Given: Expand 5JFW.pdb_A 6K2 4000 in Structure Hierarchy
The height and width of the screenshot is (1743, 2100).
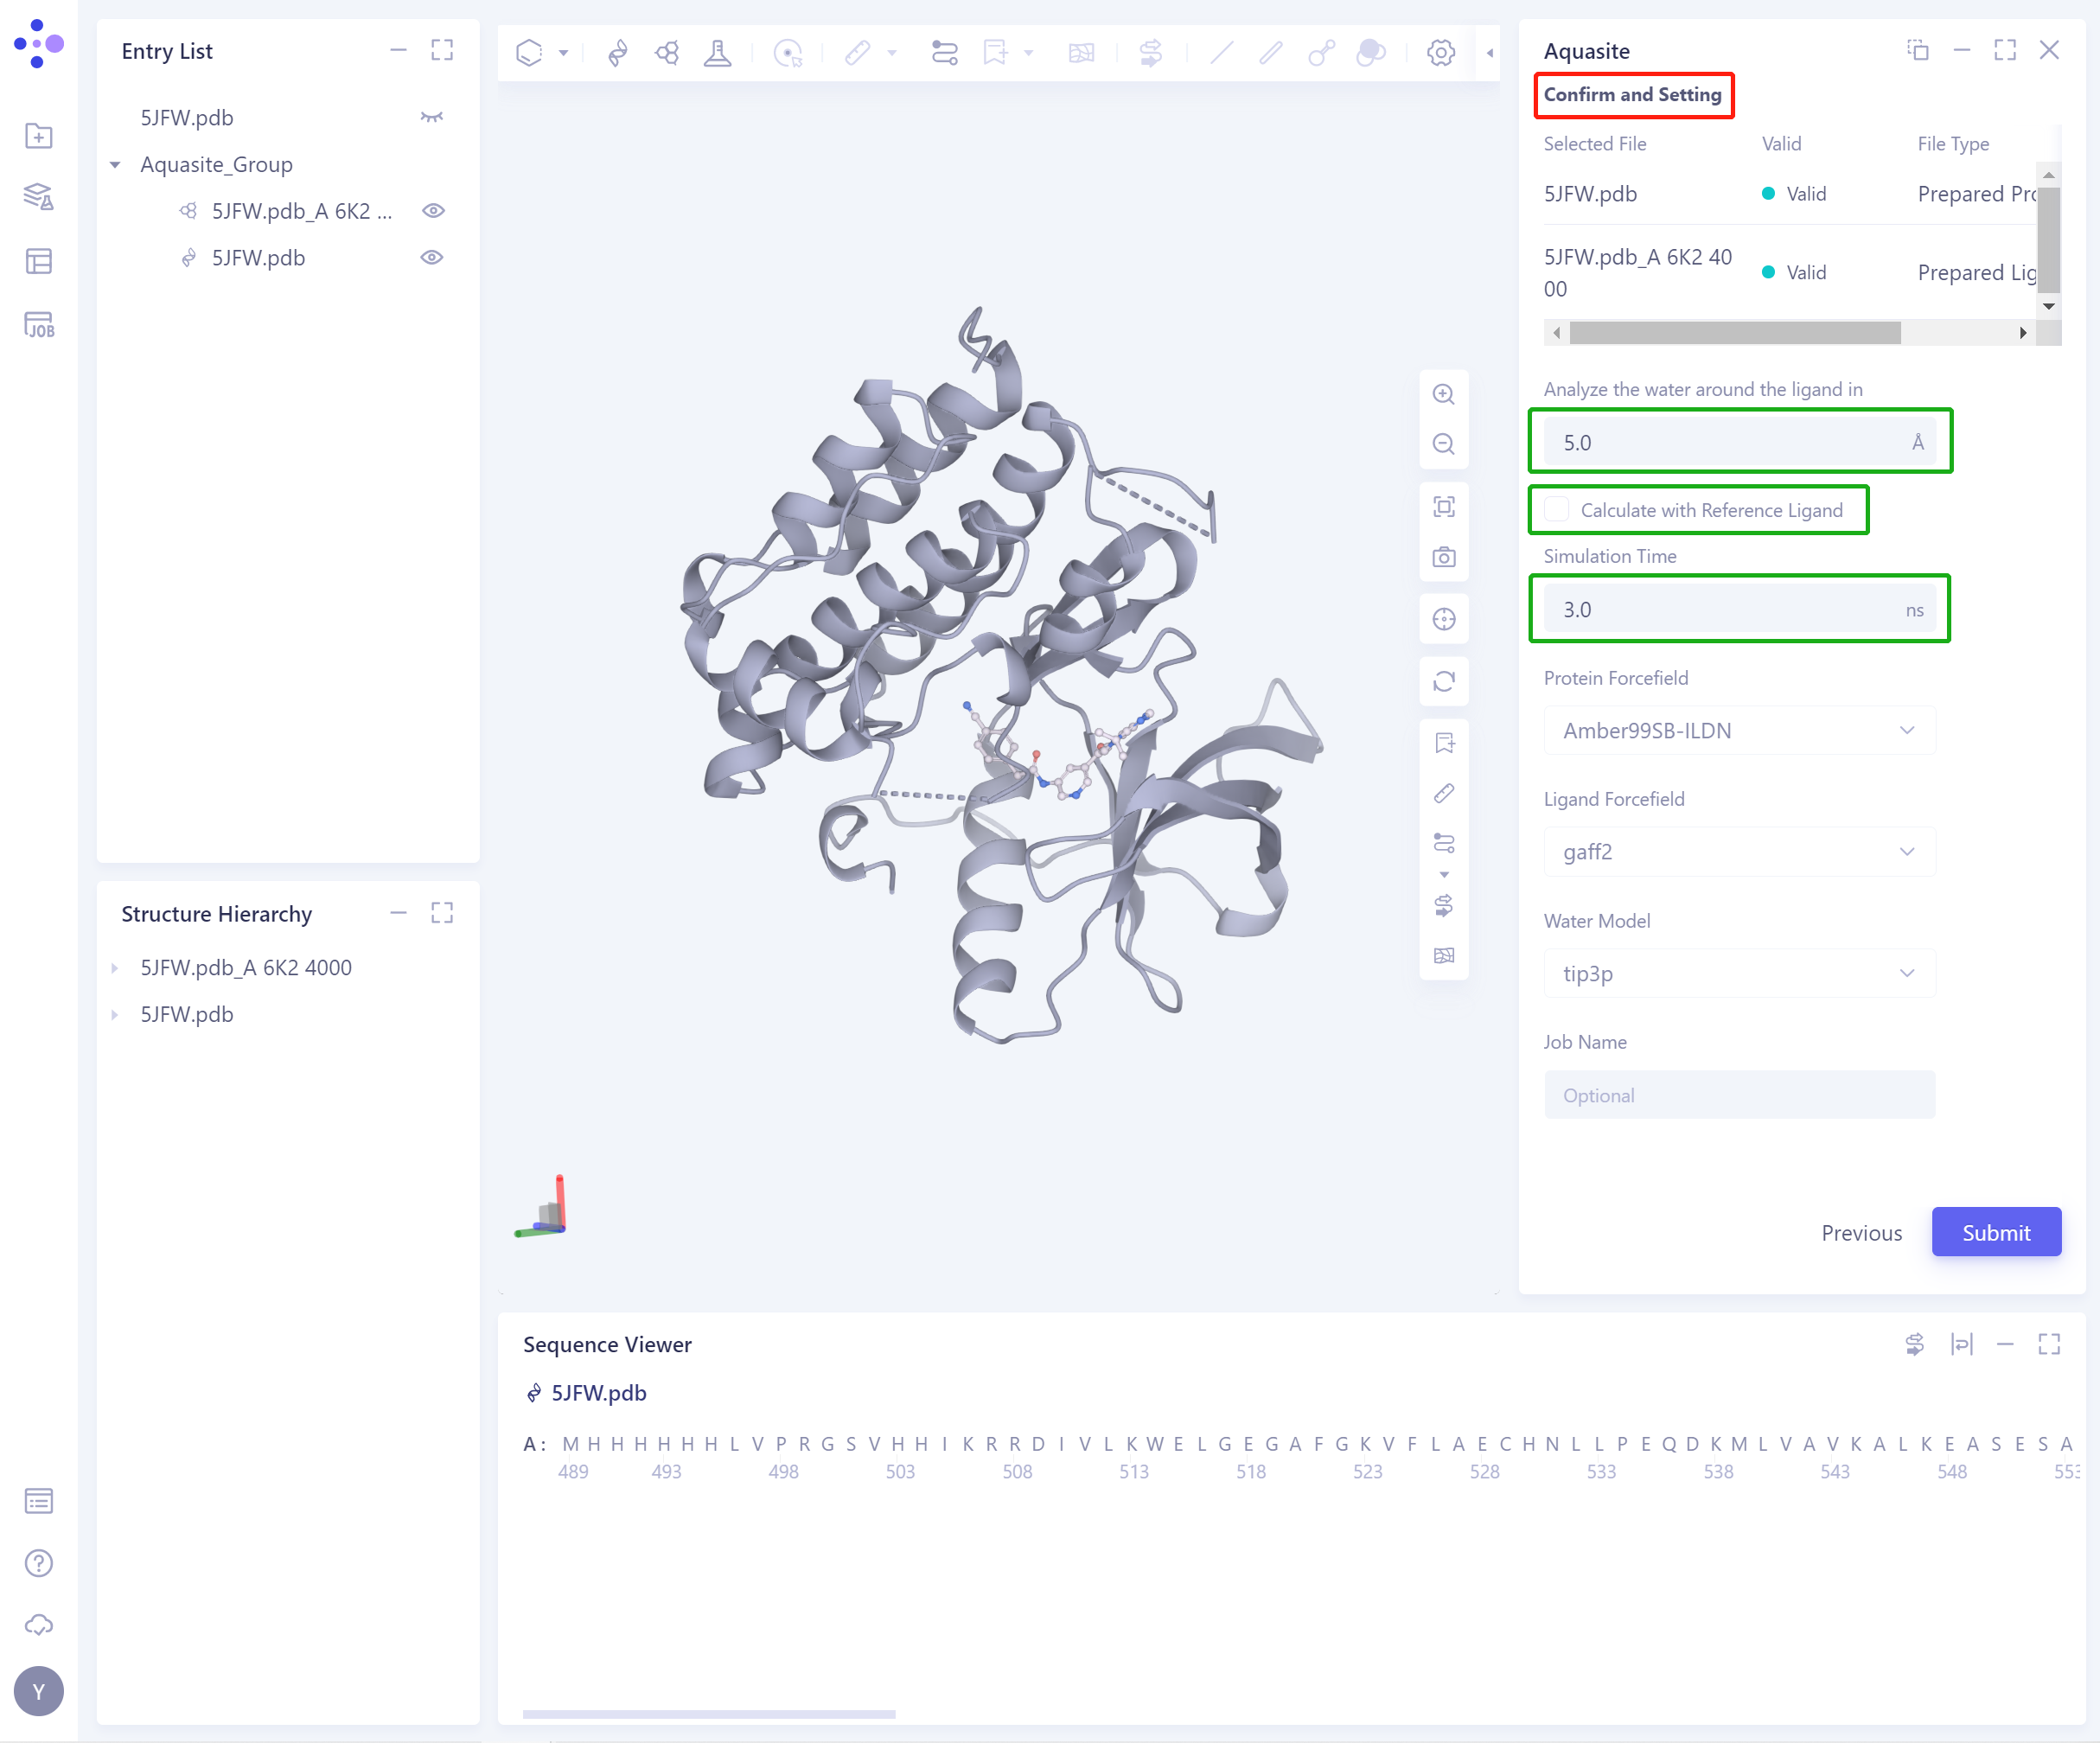Looking at the screenshot, I should 114,967.
